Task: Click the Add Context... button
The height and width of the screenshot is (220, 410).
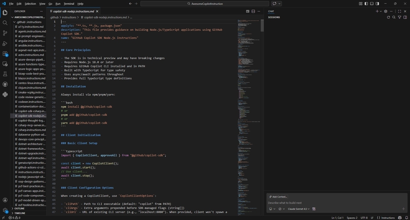Action: click(278, 197)
